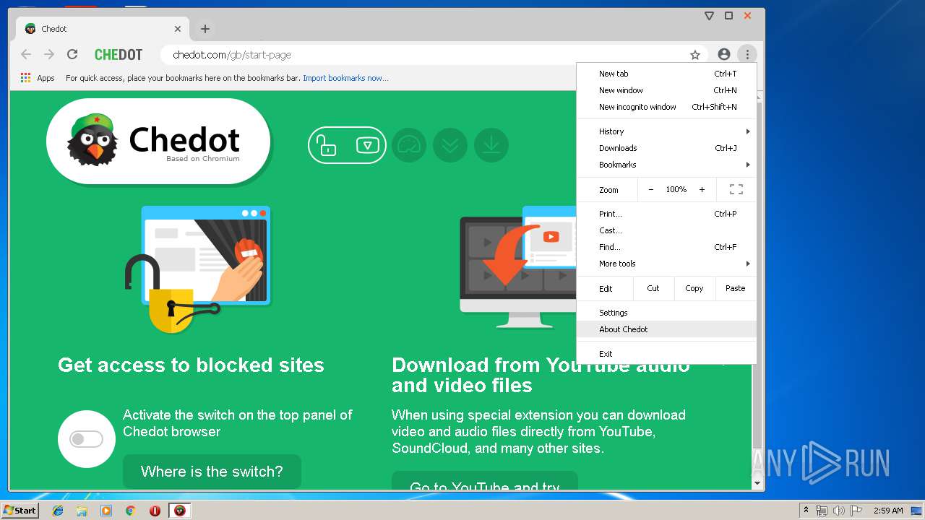Open the media player taskbar icon
The image size is (925, 520).
tap(106, 511)
